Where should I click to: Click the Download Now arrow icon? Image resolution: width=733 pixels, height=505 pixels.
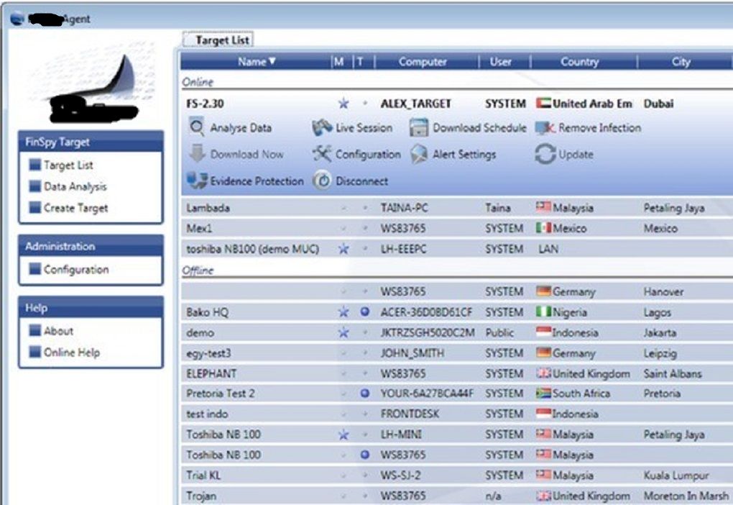click(198, 153)
